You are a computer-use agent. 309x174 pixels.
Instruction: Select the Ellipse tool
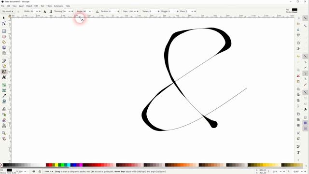coord(4,37)
